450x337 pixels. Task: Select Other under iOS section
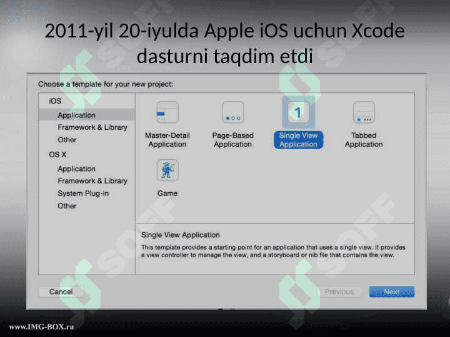67,140
